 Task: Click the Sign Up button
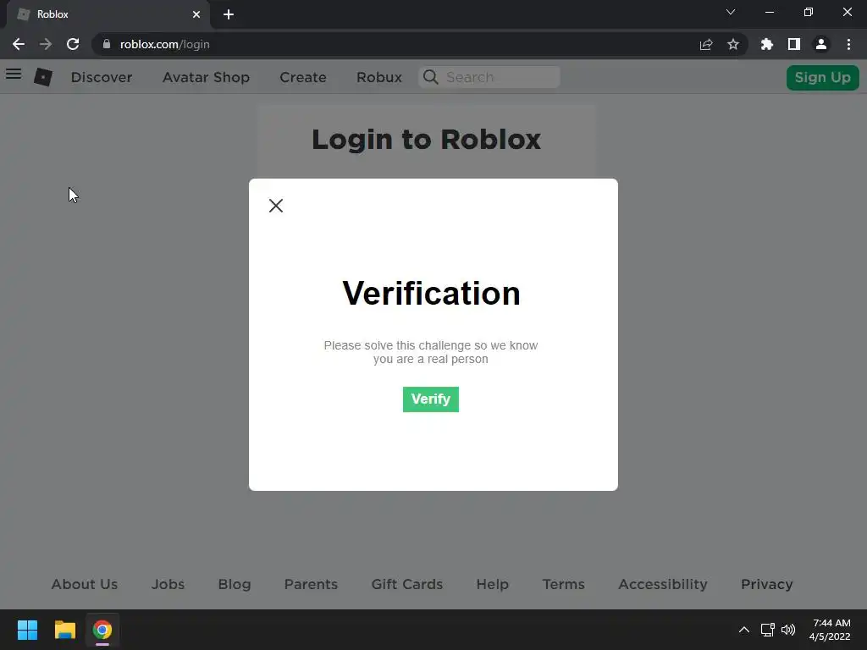coord(823,77)
